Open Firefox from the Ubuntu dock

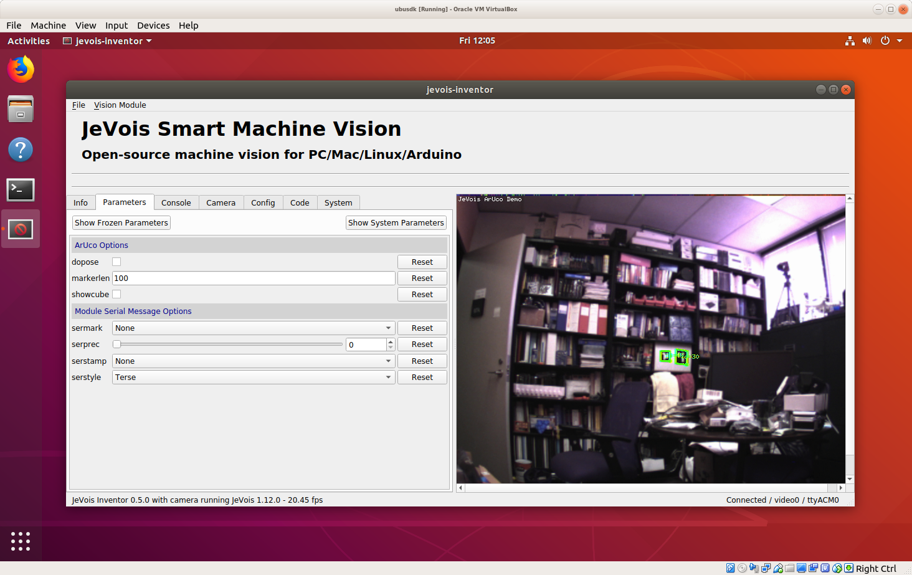pyautogui.click(x=21, y=69)
